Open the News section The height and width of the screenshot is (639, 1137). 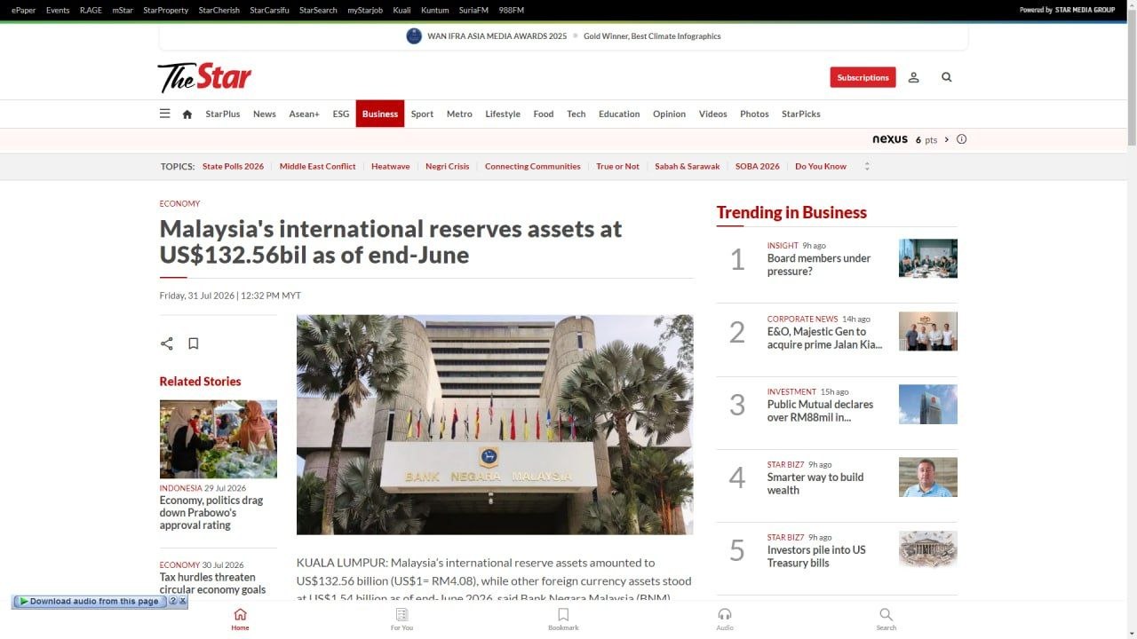click(265, 114)
